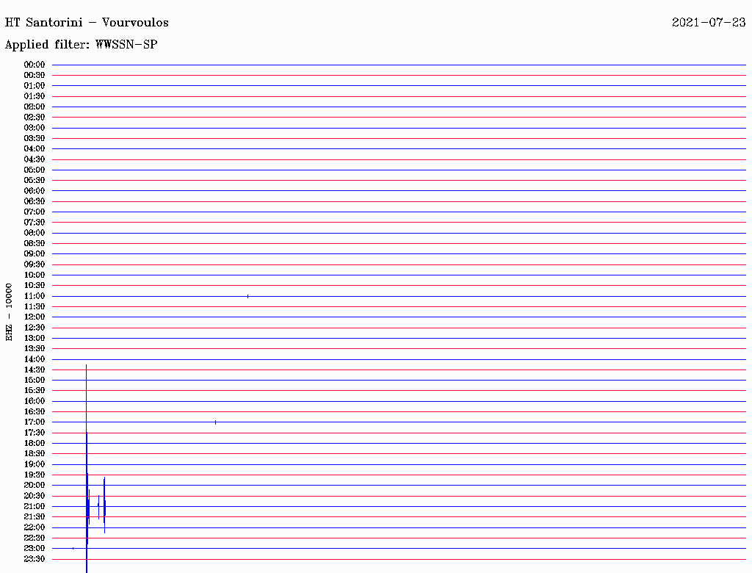The image size is (752, 573).
Task: Click the tiny tick at start of 23:00 trace
Action: tap(73, 548)
